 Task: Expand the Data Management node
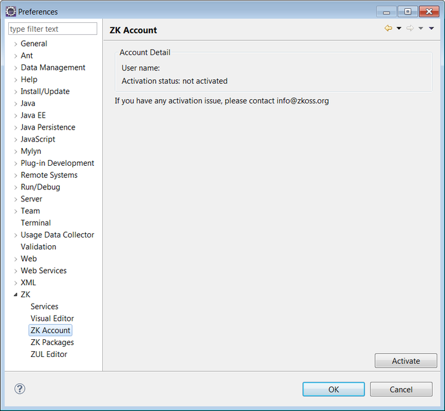tap(16, 68)
